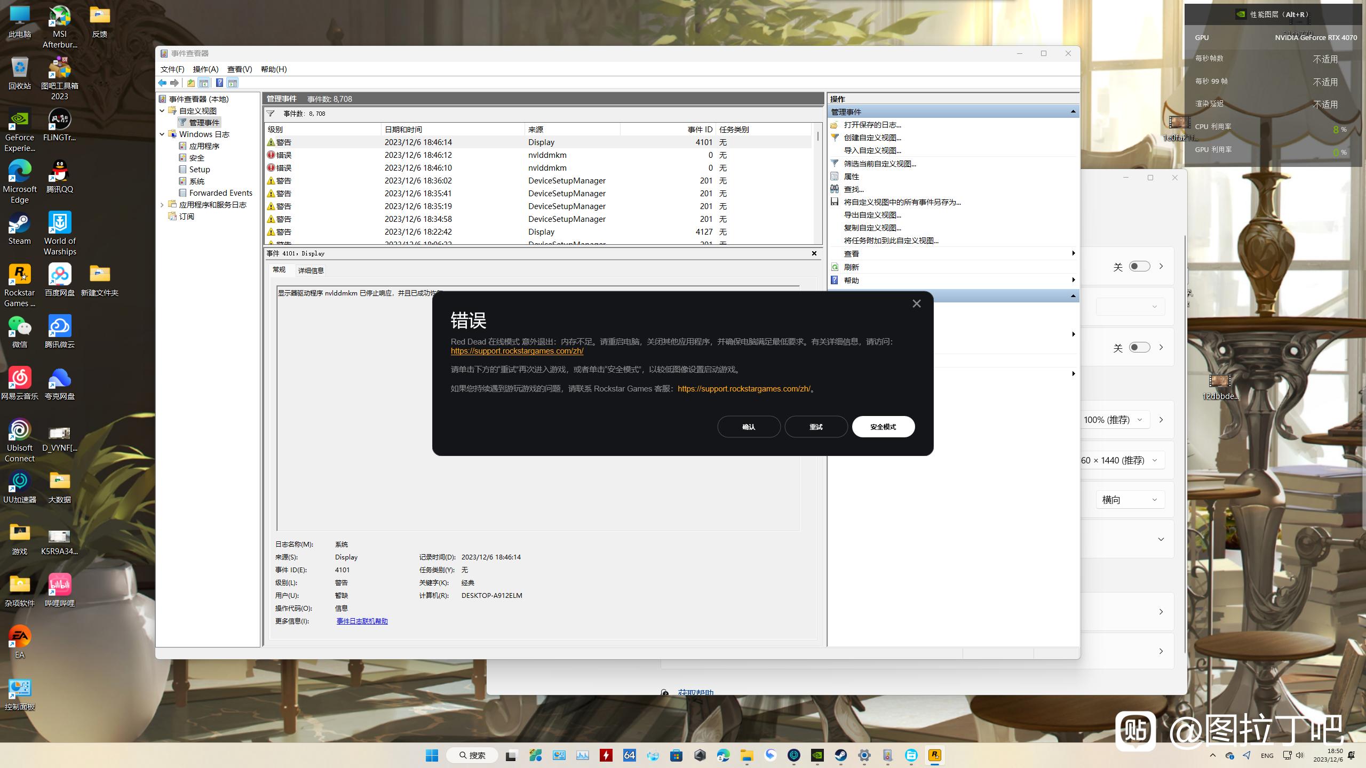Expand the 应用程序和服务日志 tree node

(x=162, y=205)
